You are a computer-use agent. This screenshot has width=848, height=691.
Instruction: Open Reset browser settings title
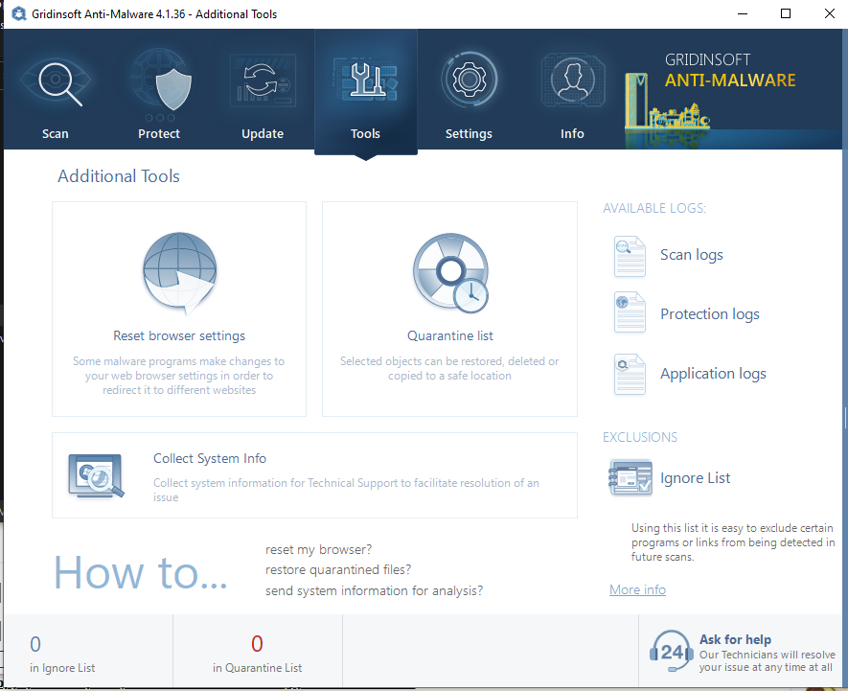point(179,336)
